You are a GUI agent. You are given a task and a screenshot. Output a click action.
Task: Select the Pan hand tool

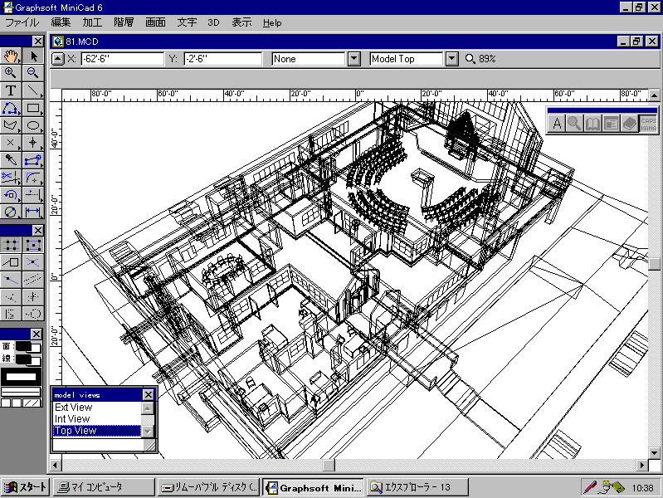[x=11, y=56]
